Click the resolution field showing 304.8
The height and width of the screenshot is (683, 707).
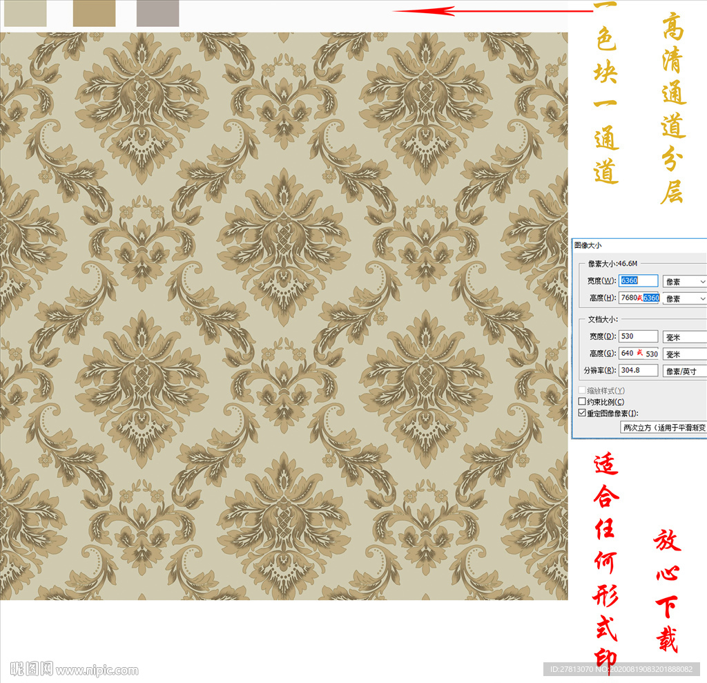coord(638,370)
